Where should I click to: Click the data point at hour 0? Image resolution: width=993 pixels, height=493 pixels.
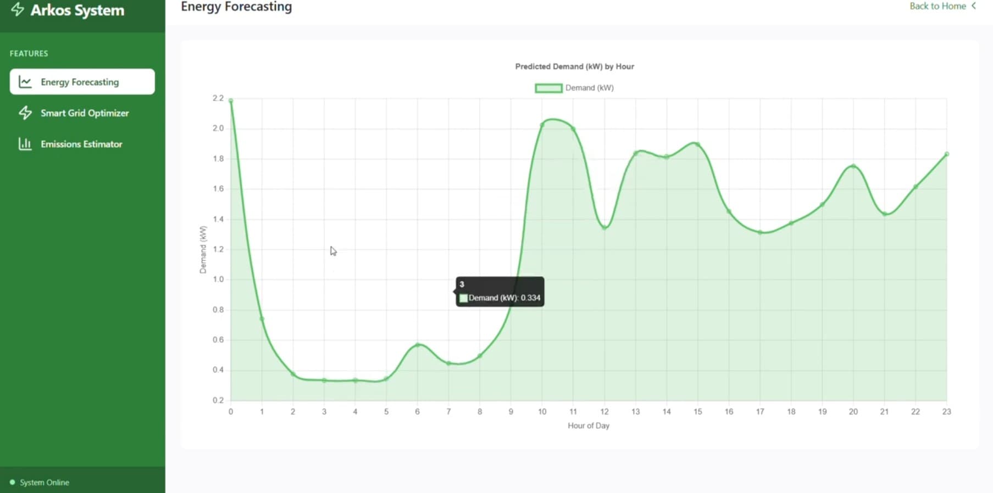tap(231, 101)
